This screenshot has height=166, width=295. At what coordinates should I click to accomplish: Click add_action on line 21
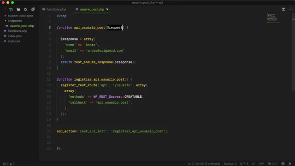click(x=66, y=131)
